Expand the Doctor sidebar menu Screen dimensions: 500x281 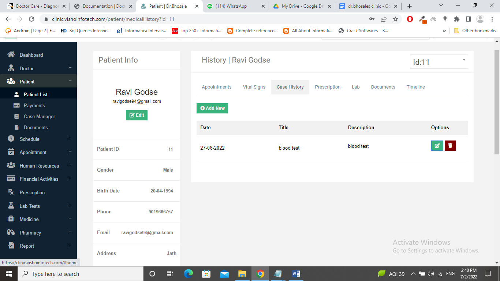[x=70, y=68]
